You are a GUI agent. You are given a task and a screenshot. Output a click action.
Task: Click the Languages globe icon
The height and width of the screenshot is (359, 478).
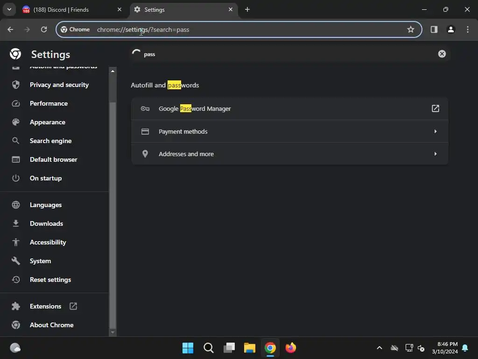(x=16, y=205)
